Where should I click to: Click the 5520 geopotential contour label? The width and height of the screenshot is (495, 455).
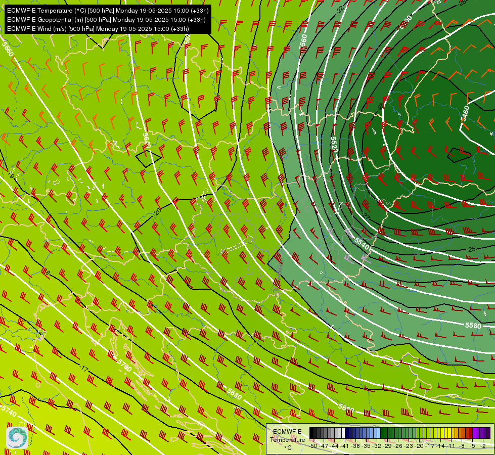pyautogui.click(x=334, y=144)
